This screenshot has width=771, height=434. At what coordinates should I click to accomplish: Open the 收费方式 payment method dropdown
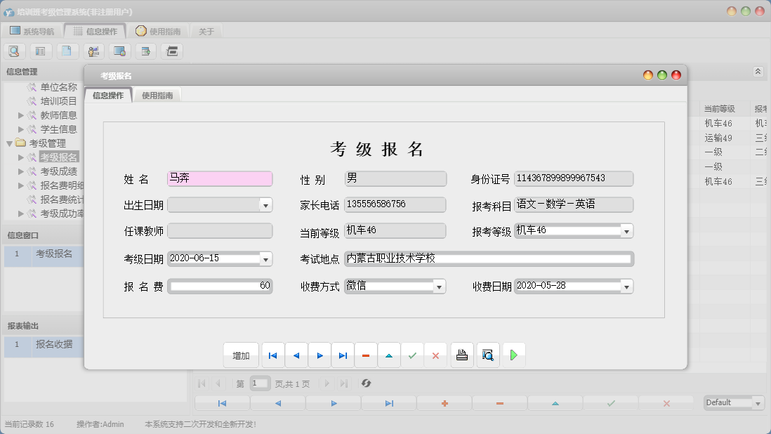click(x=440, y=286)
